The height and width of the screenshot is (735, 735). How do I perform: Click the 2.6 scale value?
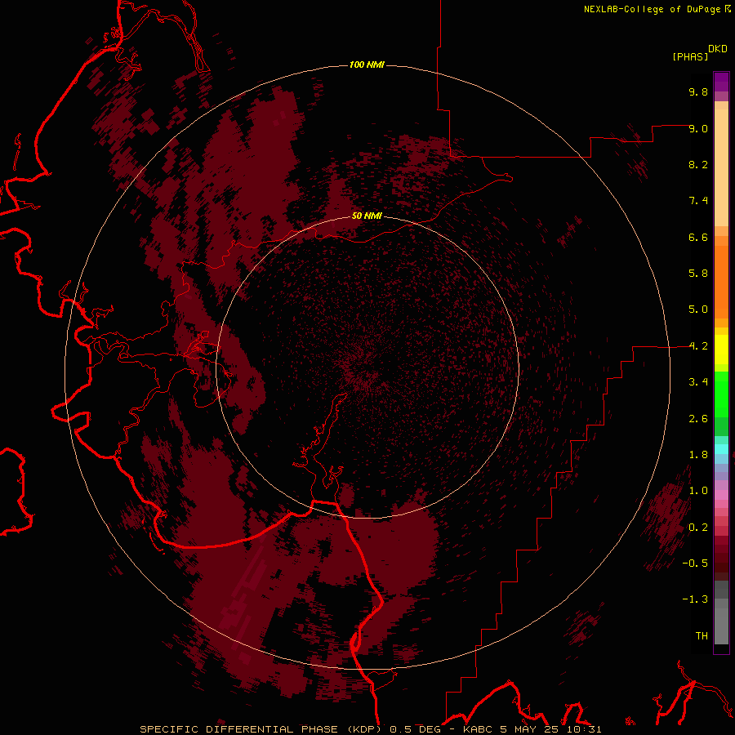coord(698,419)
